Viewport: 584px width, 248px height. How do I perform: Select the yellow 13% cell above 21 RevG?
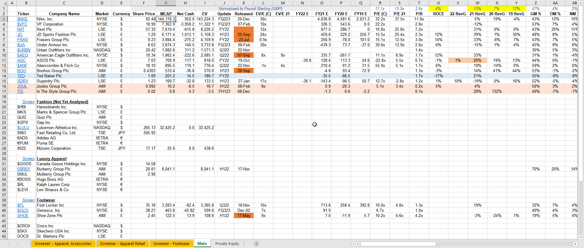(x=477, y=9)
